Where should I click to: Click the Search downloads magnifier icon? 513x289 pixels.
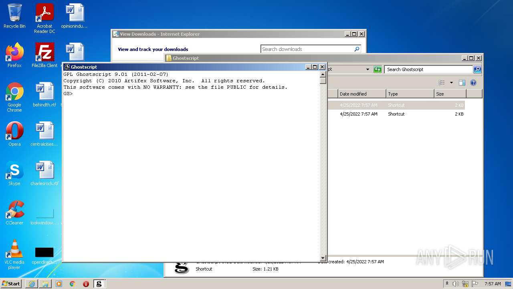coord(357,49)
